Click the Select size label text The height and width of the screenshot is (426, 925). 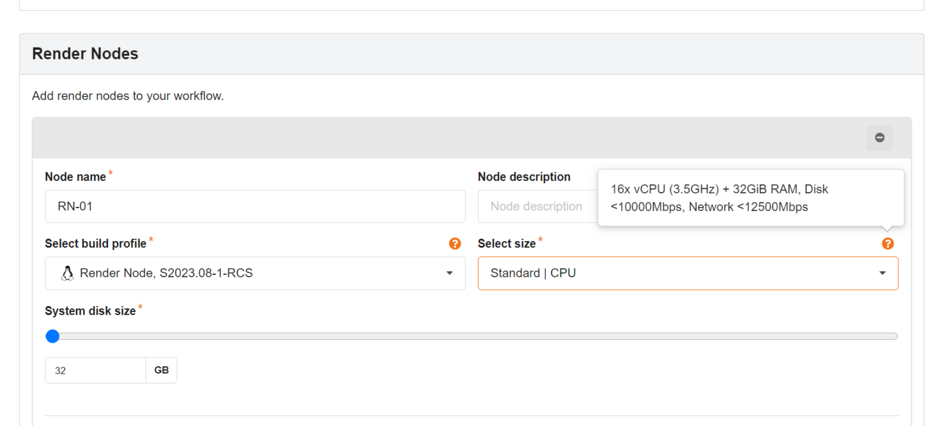[506, 244]
